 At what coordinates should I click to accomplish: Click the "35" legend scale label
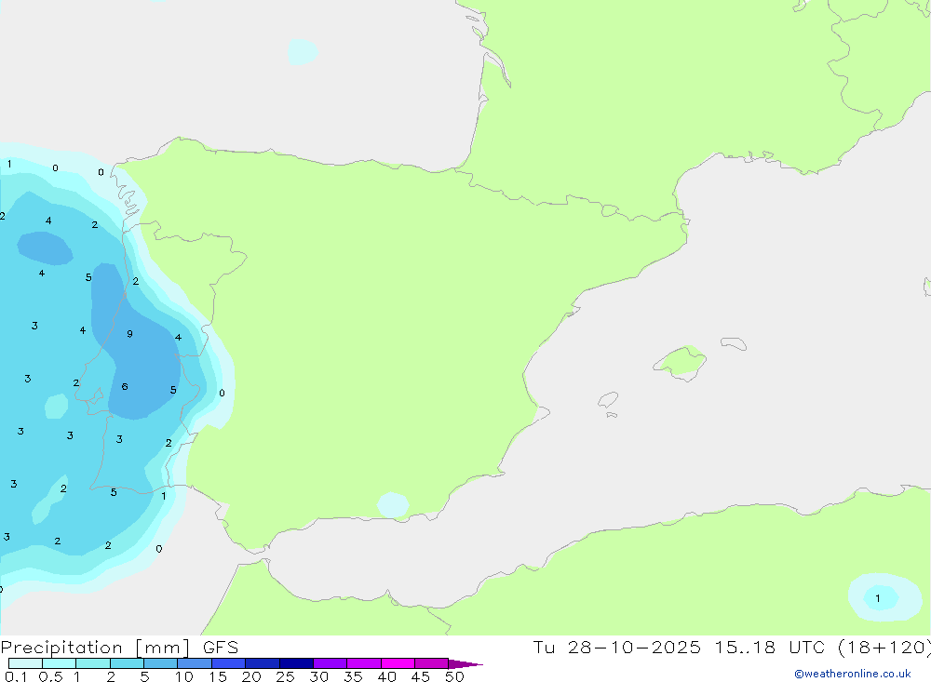[x=353, y=676]
